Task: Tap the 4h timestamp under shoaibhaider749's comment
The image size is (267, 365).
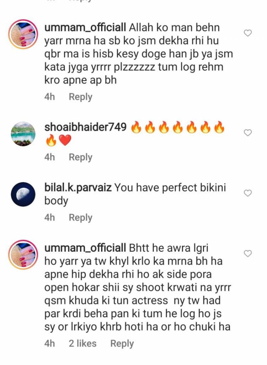Action: [49, 157]
